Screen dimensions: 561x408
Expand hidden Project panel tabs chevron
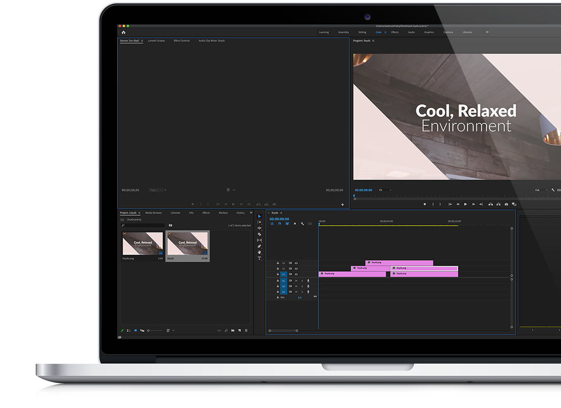point(251,213)
